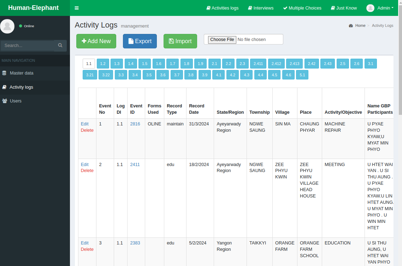Click the sidebar user profile picture
Screen dimensions: 402x266
(x=7, y=26)
